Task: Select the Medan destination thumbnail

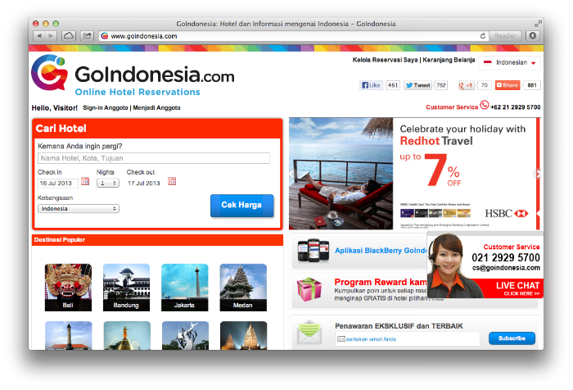Action: (243, 288)
